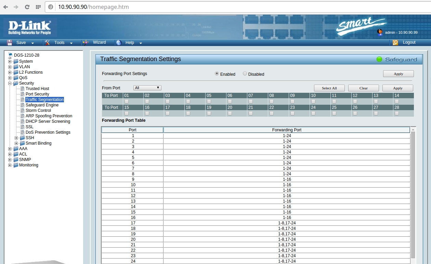Click the DGS-1210-28 device icon
431x264 pixels.
coord(10,55)
